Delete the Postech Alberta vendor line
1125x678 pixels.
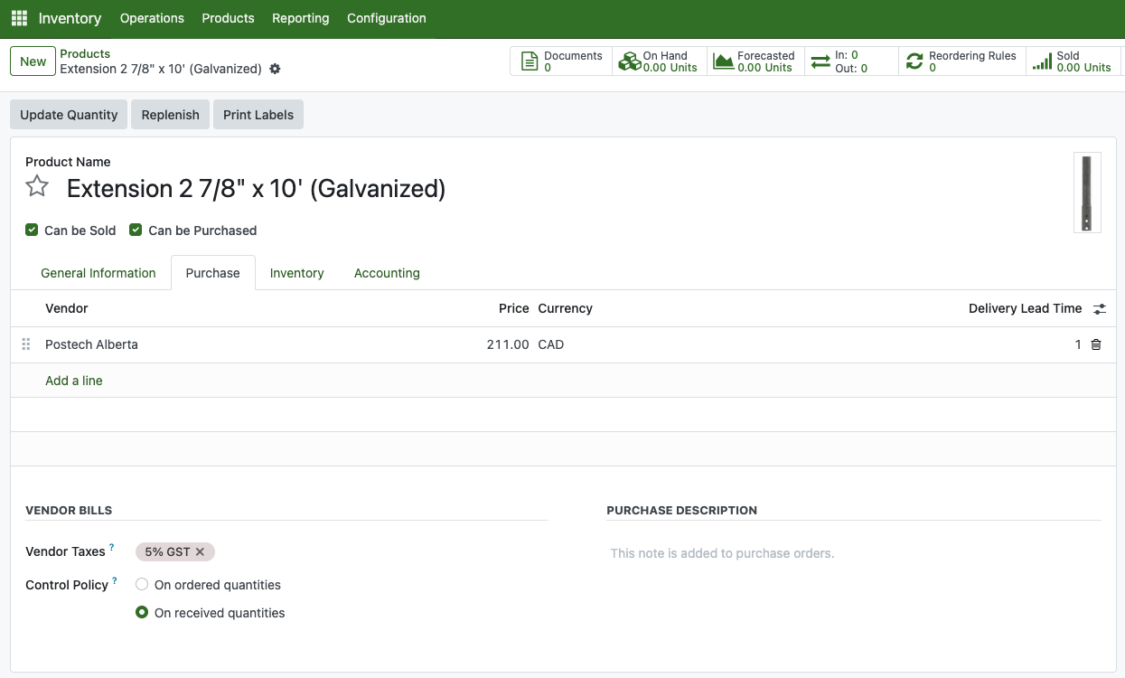[x=1096, y=344]
